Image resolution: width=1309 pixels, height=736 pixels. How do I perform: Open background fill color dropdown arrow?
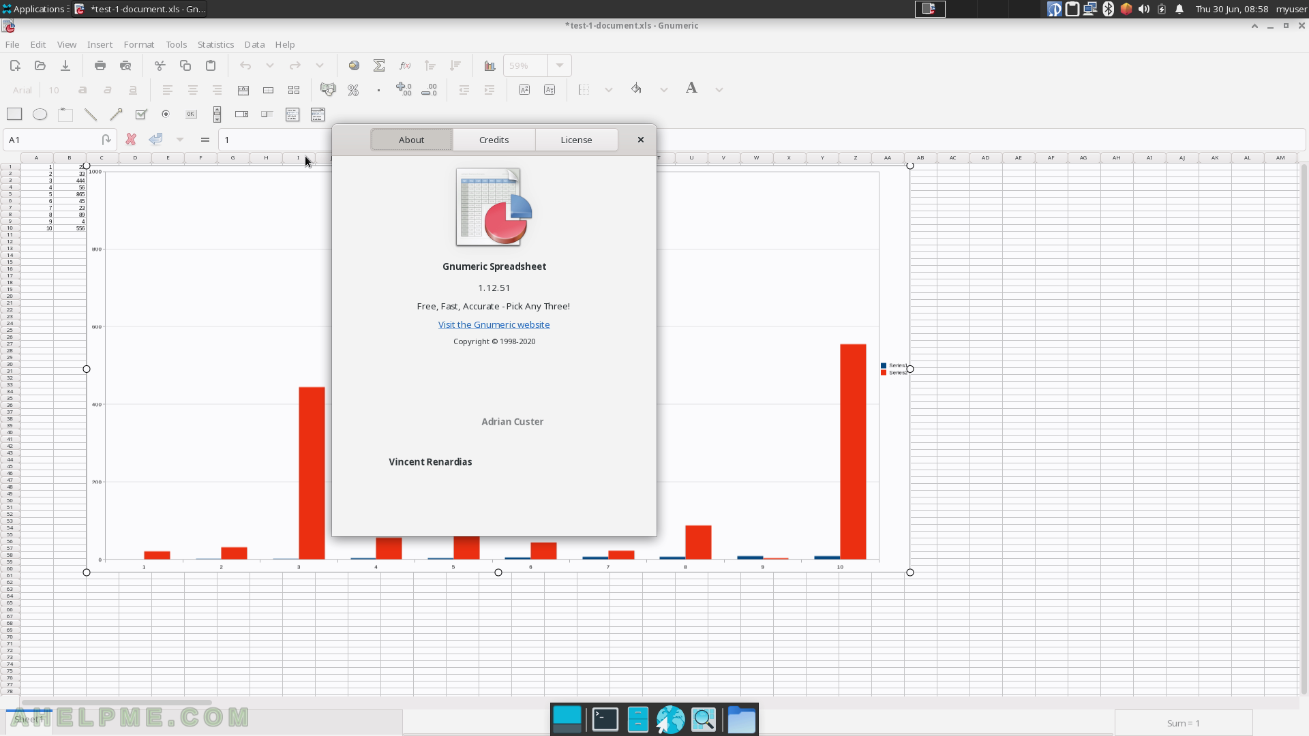(x=664, y=90)
